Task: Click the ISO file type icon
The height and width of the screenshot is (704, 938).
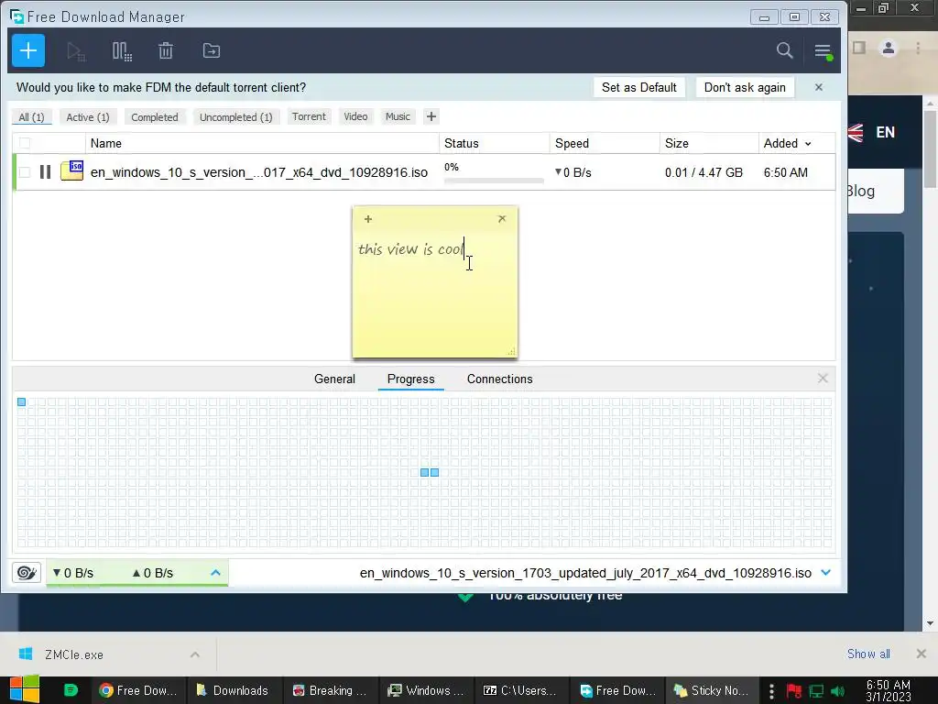Action: (71, 170)
